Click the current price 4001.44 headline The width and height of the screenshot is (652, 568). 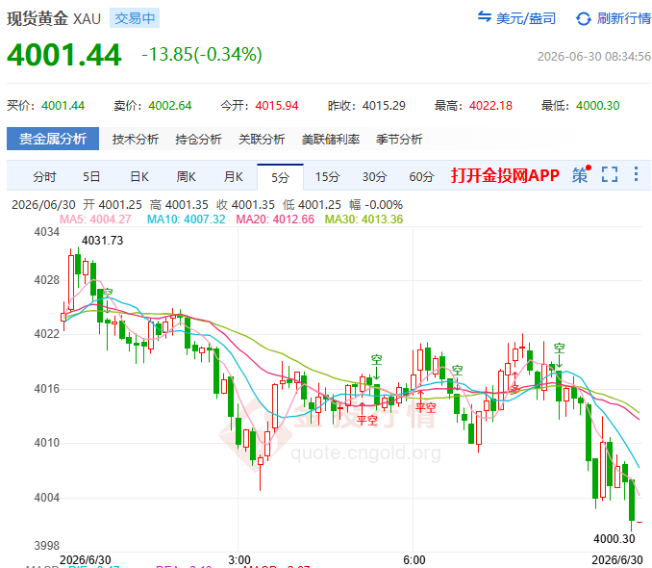64,55
